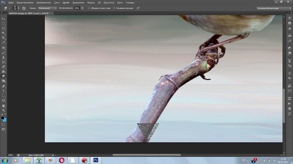Select the Rectangular Marquee tool
This screenshot has height=164, width=293.
tap(3, 23)
